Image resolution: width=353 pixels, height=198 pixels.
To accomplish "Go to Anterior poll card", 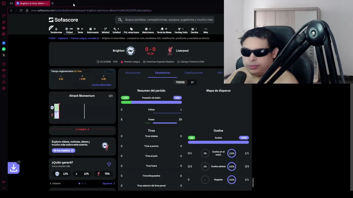I will (x=55, y=183).
